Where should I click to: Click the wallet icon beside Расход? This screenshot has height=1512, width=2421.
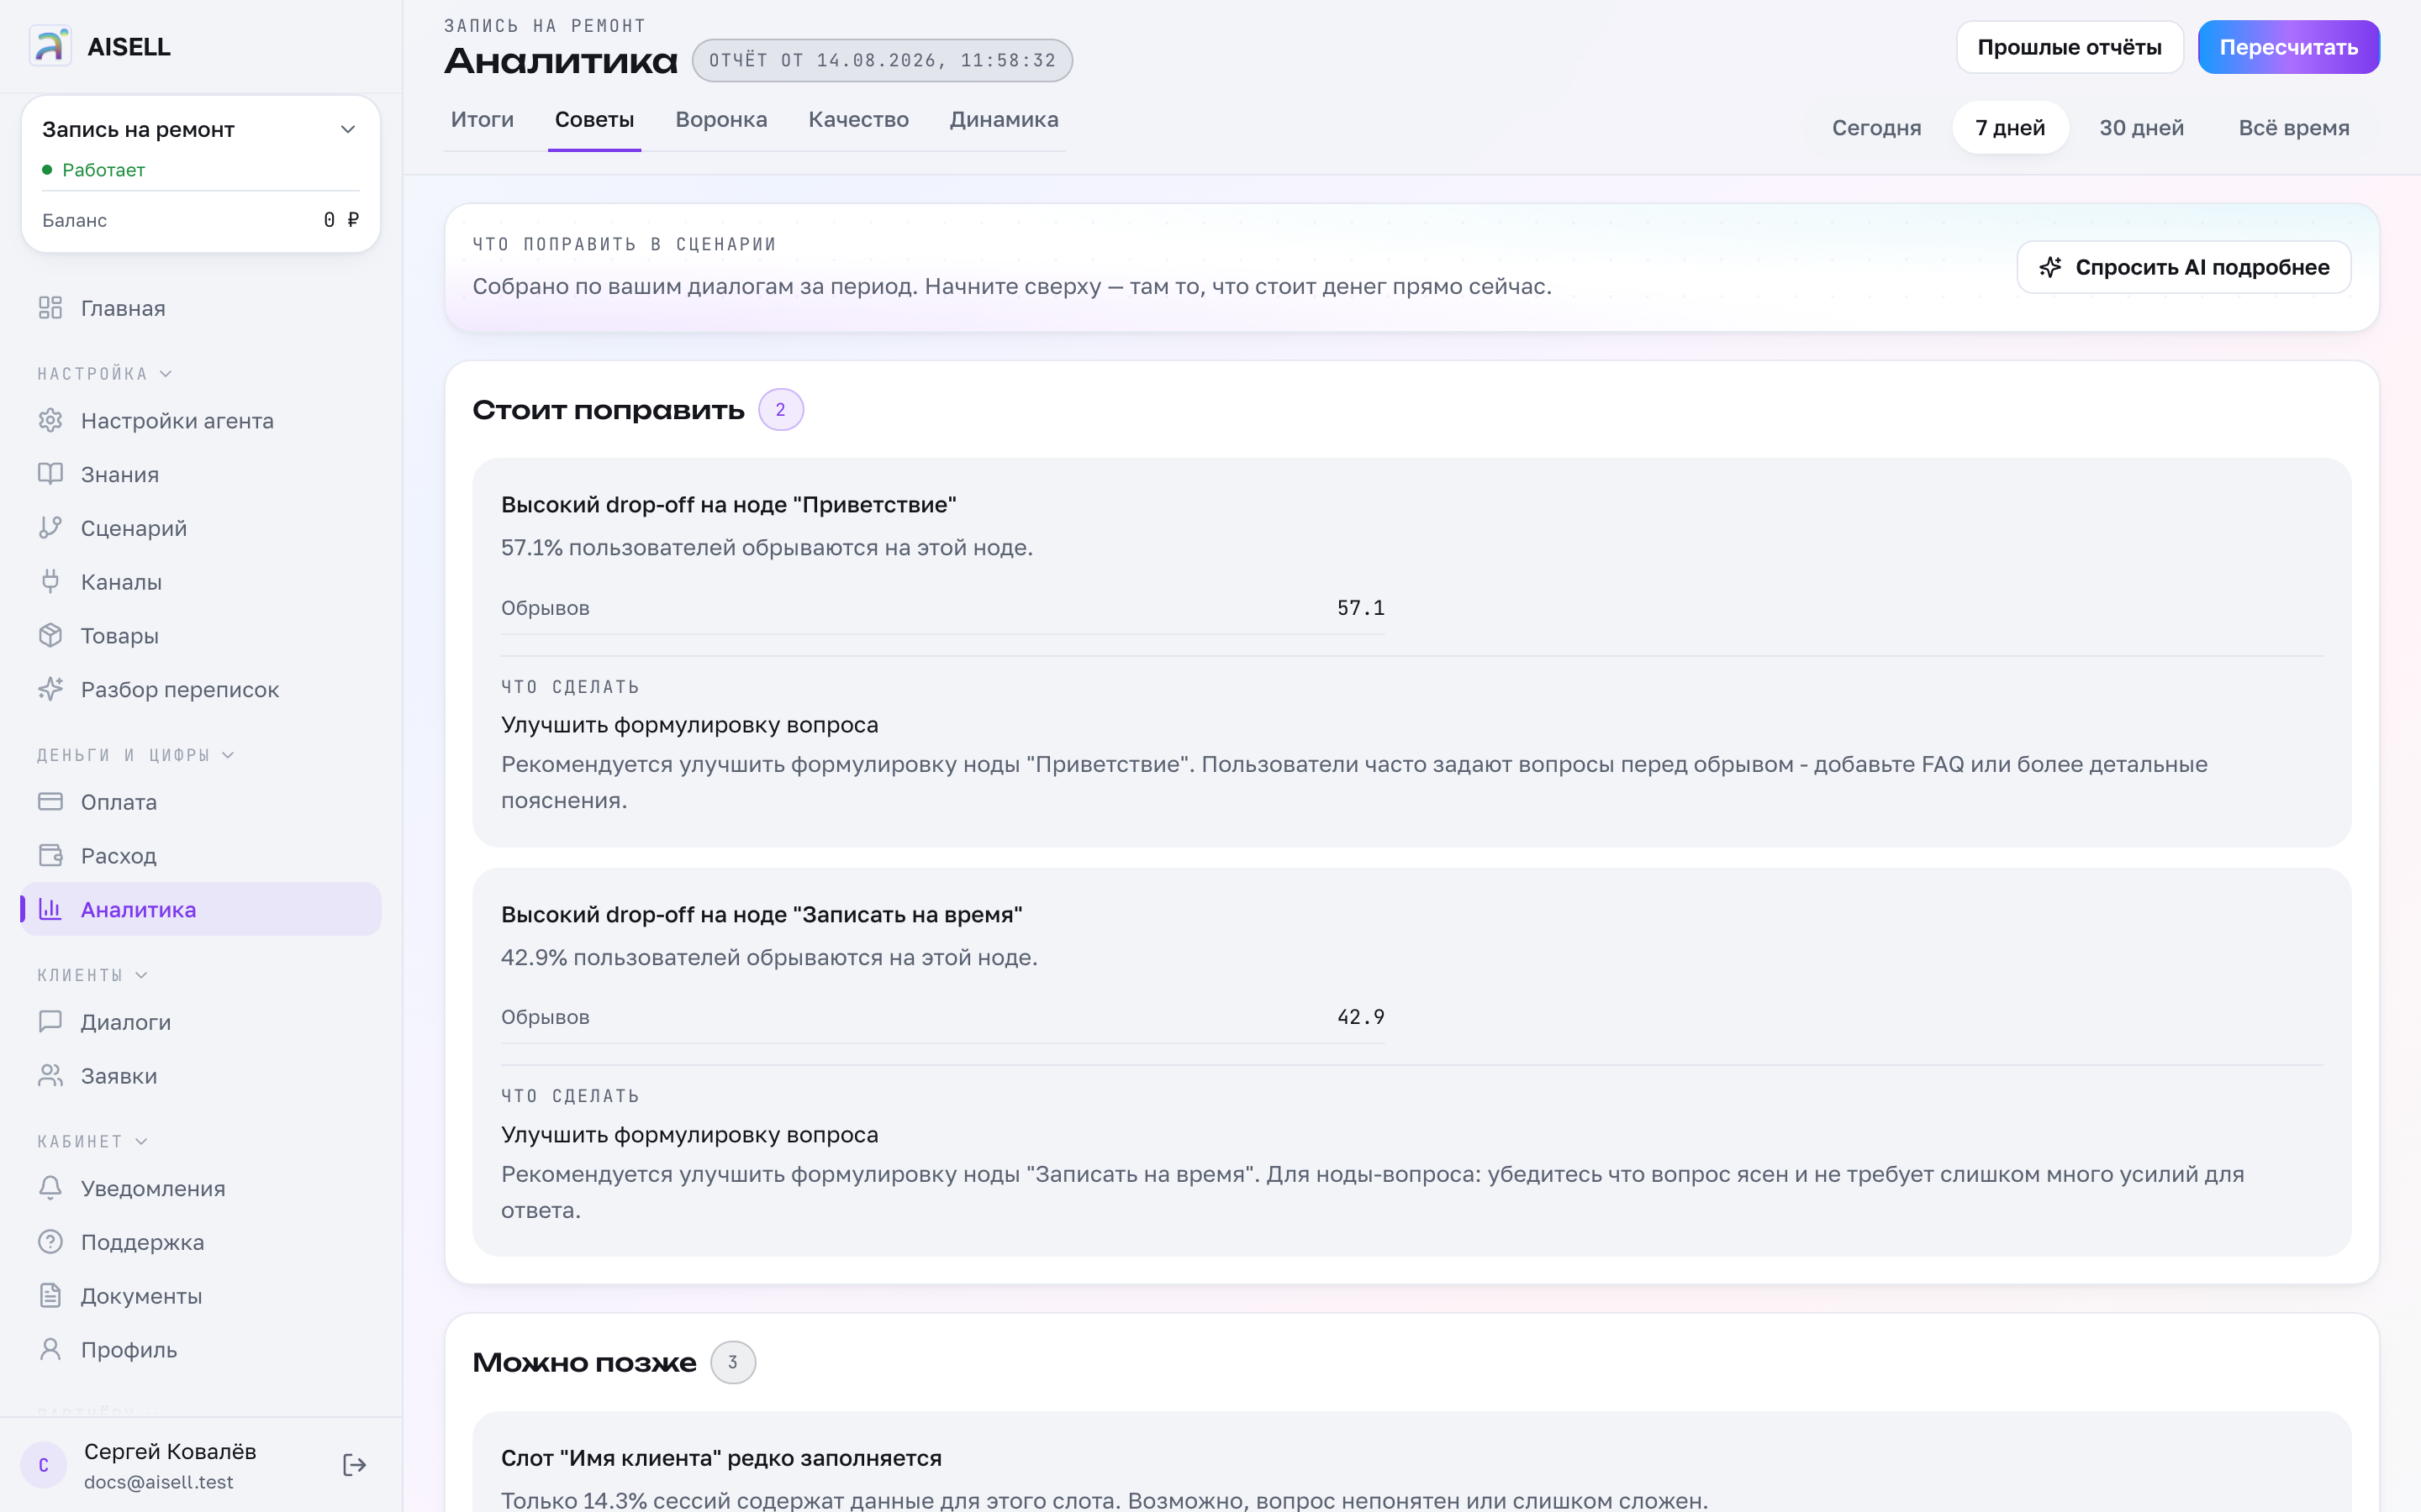pyautogui.click(x=50, y=856)
